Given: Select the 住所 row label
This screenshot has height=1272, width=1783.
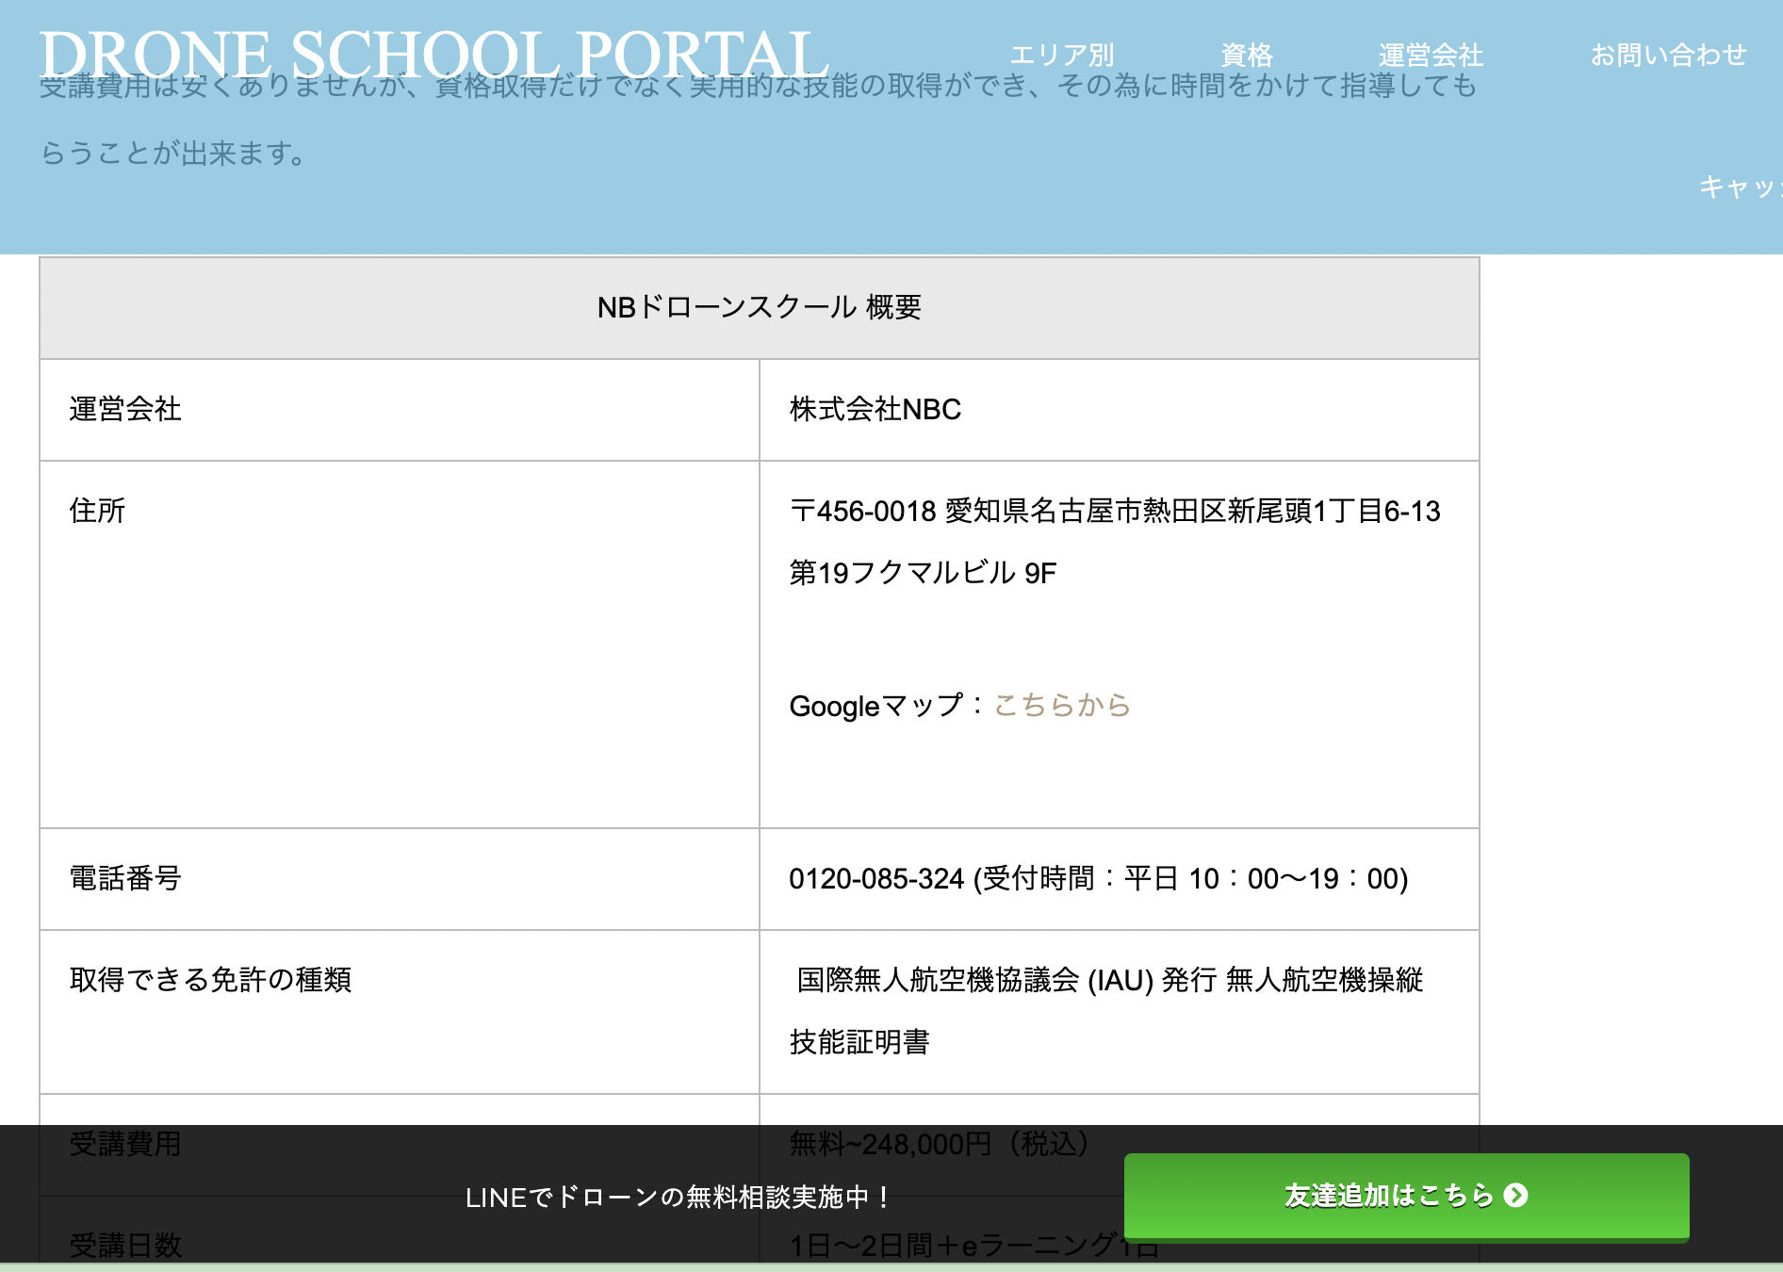Looking at the screenshot, I should [98, 511].
